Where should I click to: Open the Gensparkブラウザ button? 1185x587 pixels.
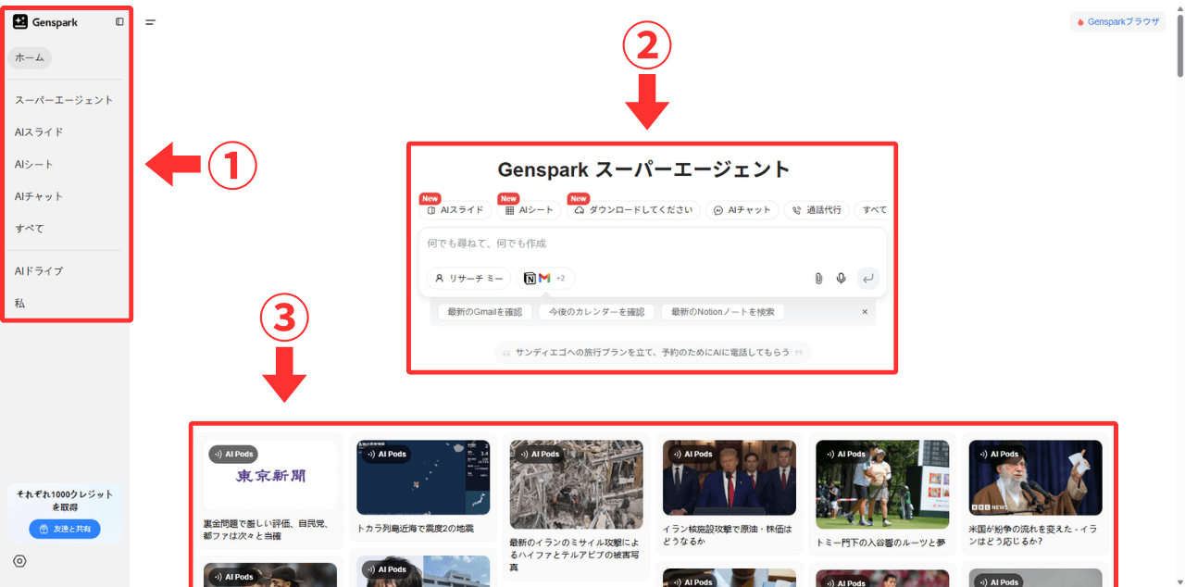1117,21
